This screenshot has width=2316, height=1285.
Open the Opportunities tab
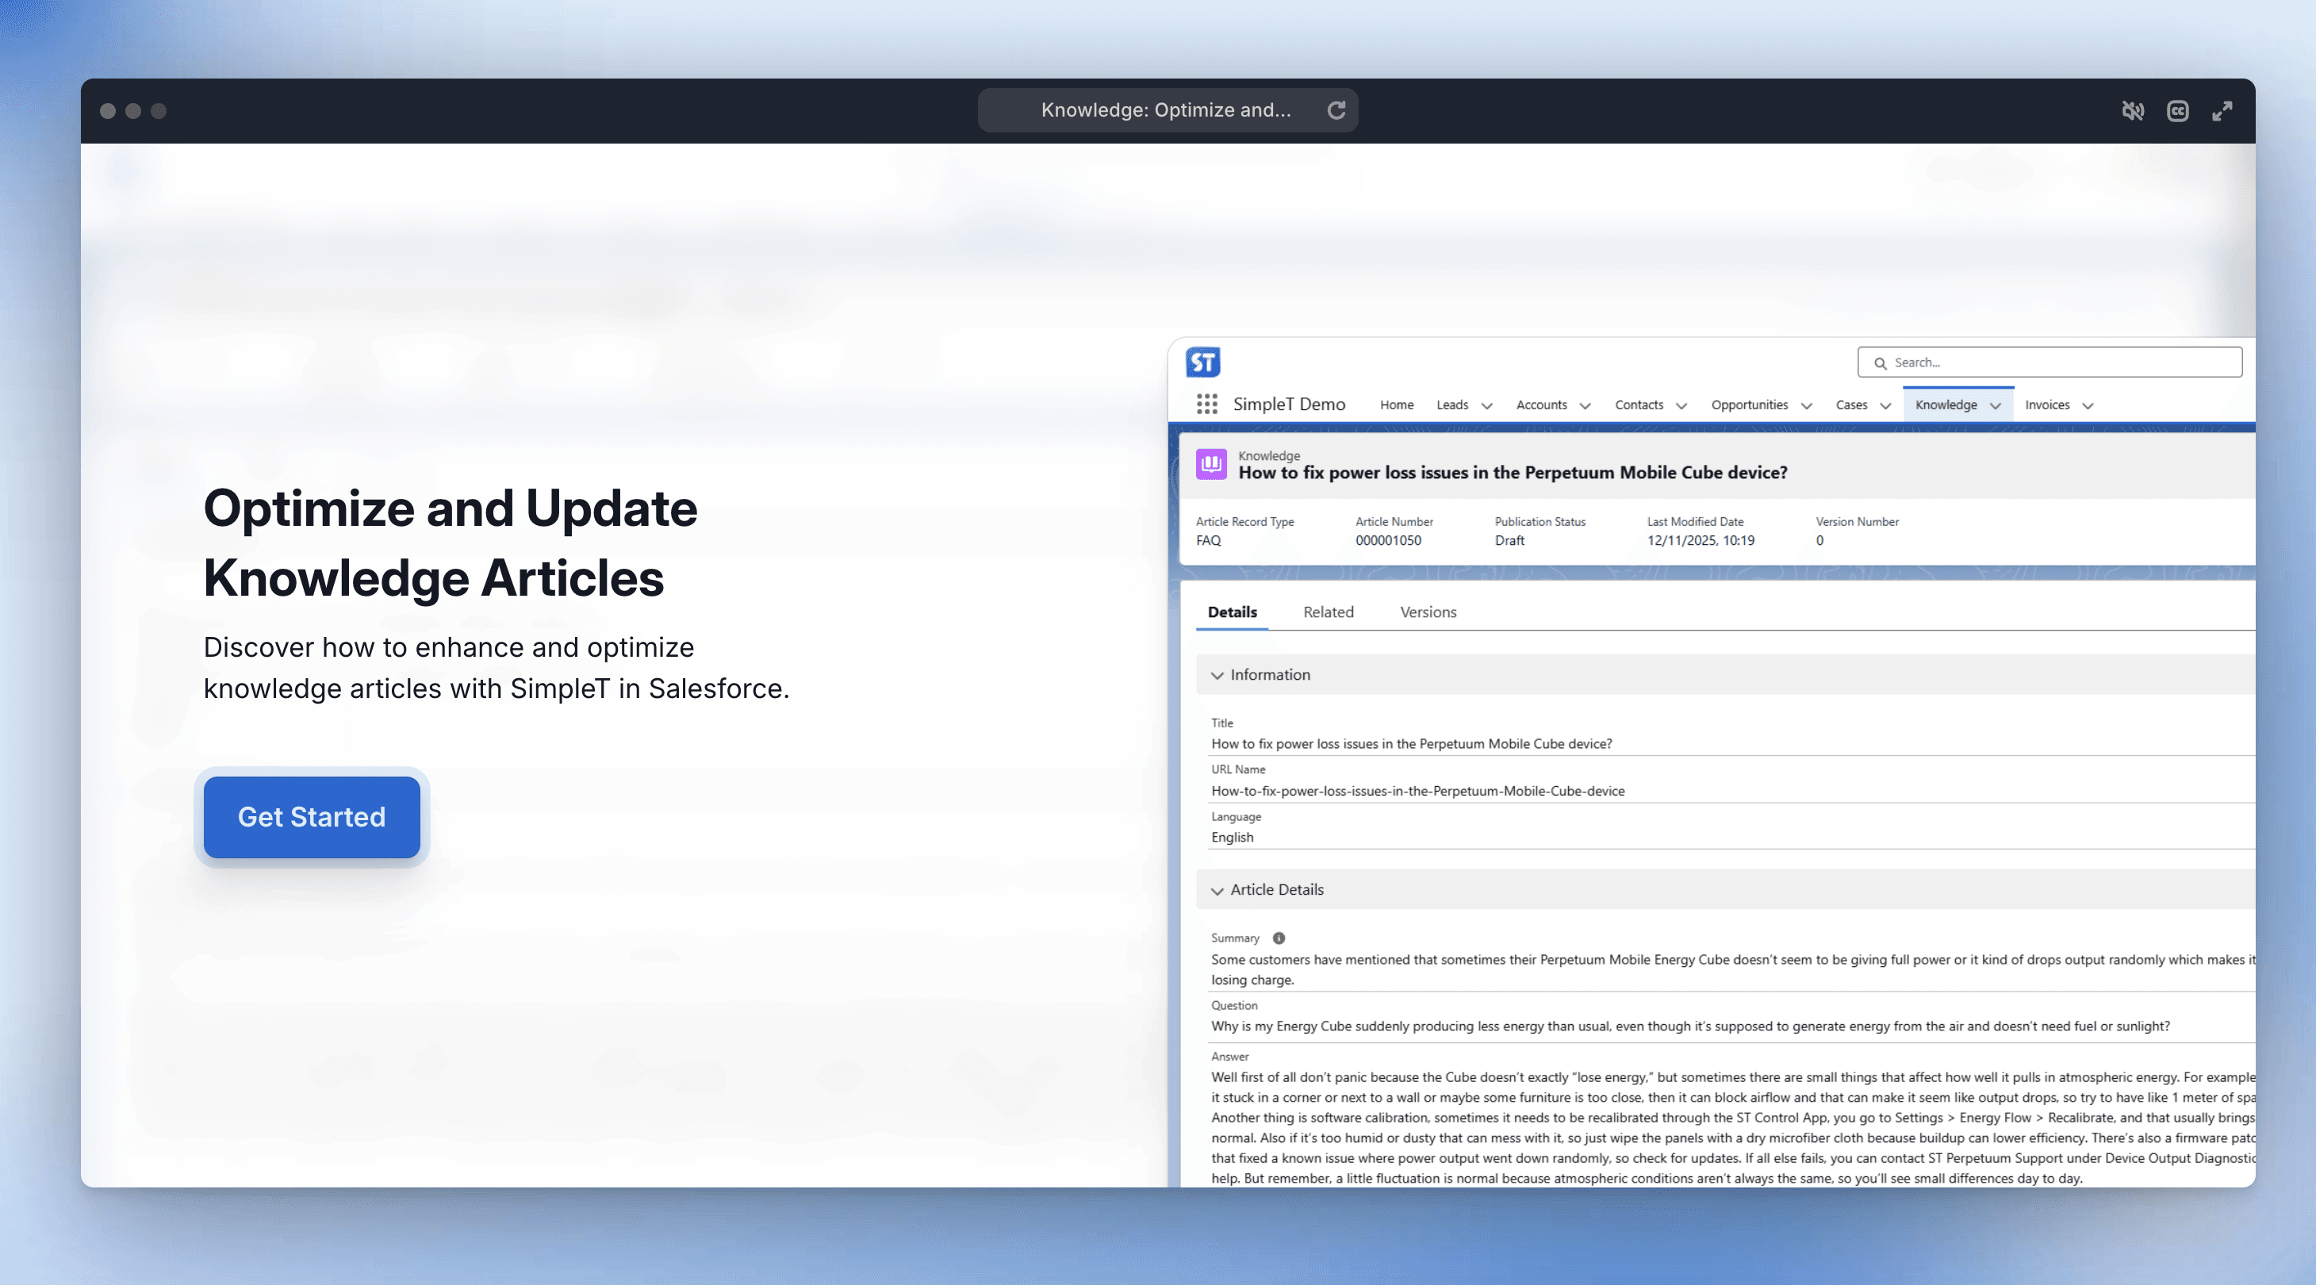pos(1750,405)
